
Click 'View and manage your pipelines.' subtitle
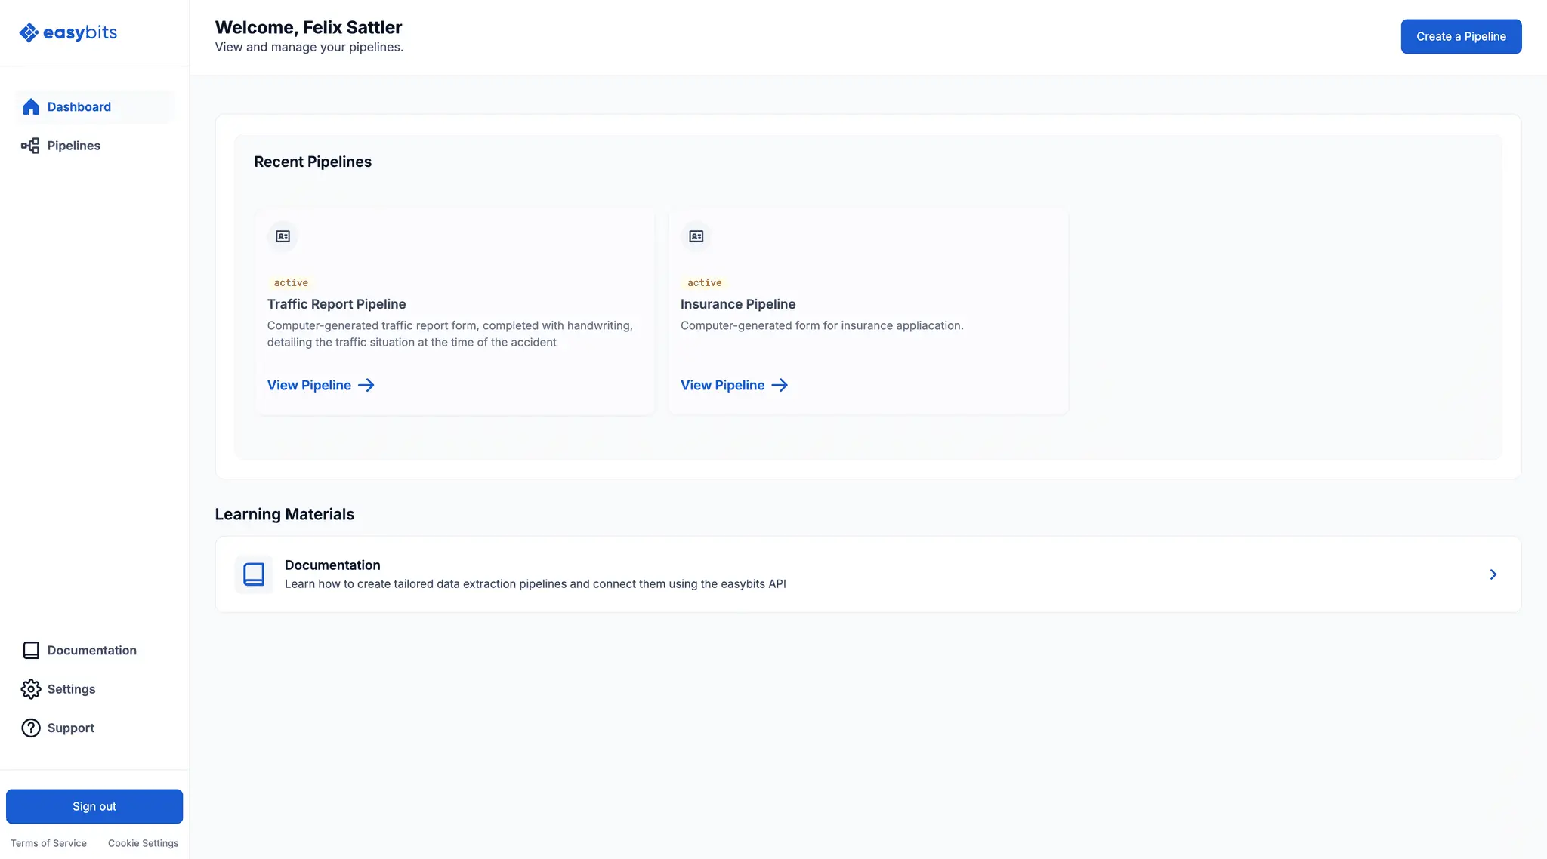pyautogui.click(x=309, y=47)
